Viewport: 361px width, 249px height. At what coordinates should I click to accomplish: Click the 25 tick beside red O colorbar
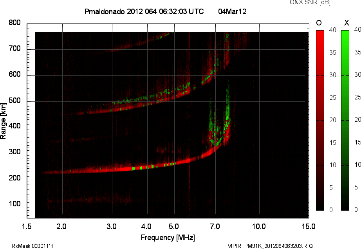point(333,98)
